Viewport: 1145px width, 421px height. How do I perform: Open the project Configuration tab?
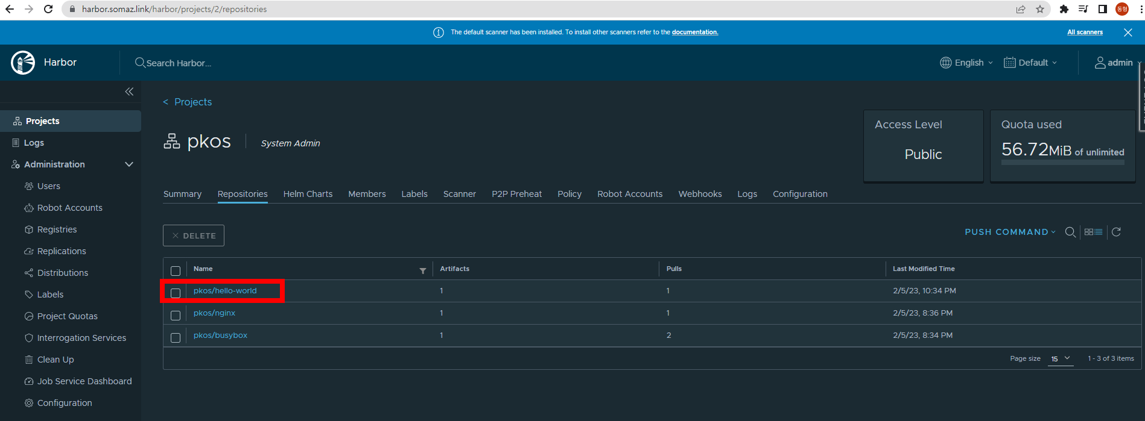[x=800, y=194]
